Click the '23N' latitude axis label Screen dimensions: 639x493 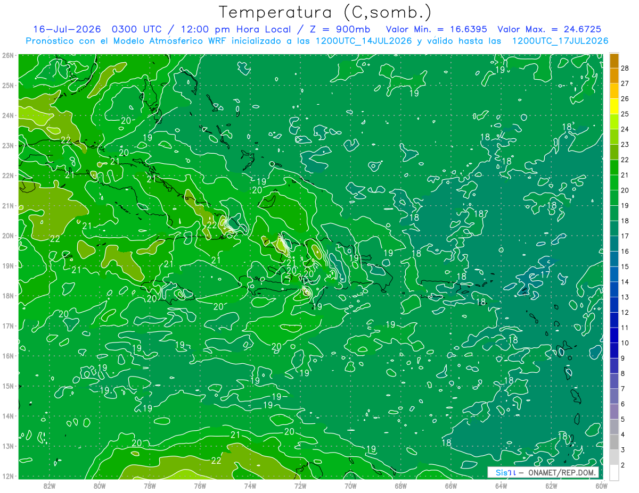tap(8, 145)
